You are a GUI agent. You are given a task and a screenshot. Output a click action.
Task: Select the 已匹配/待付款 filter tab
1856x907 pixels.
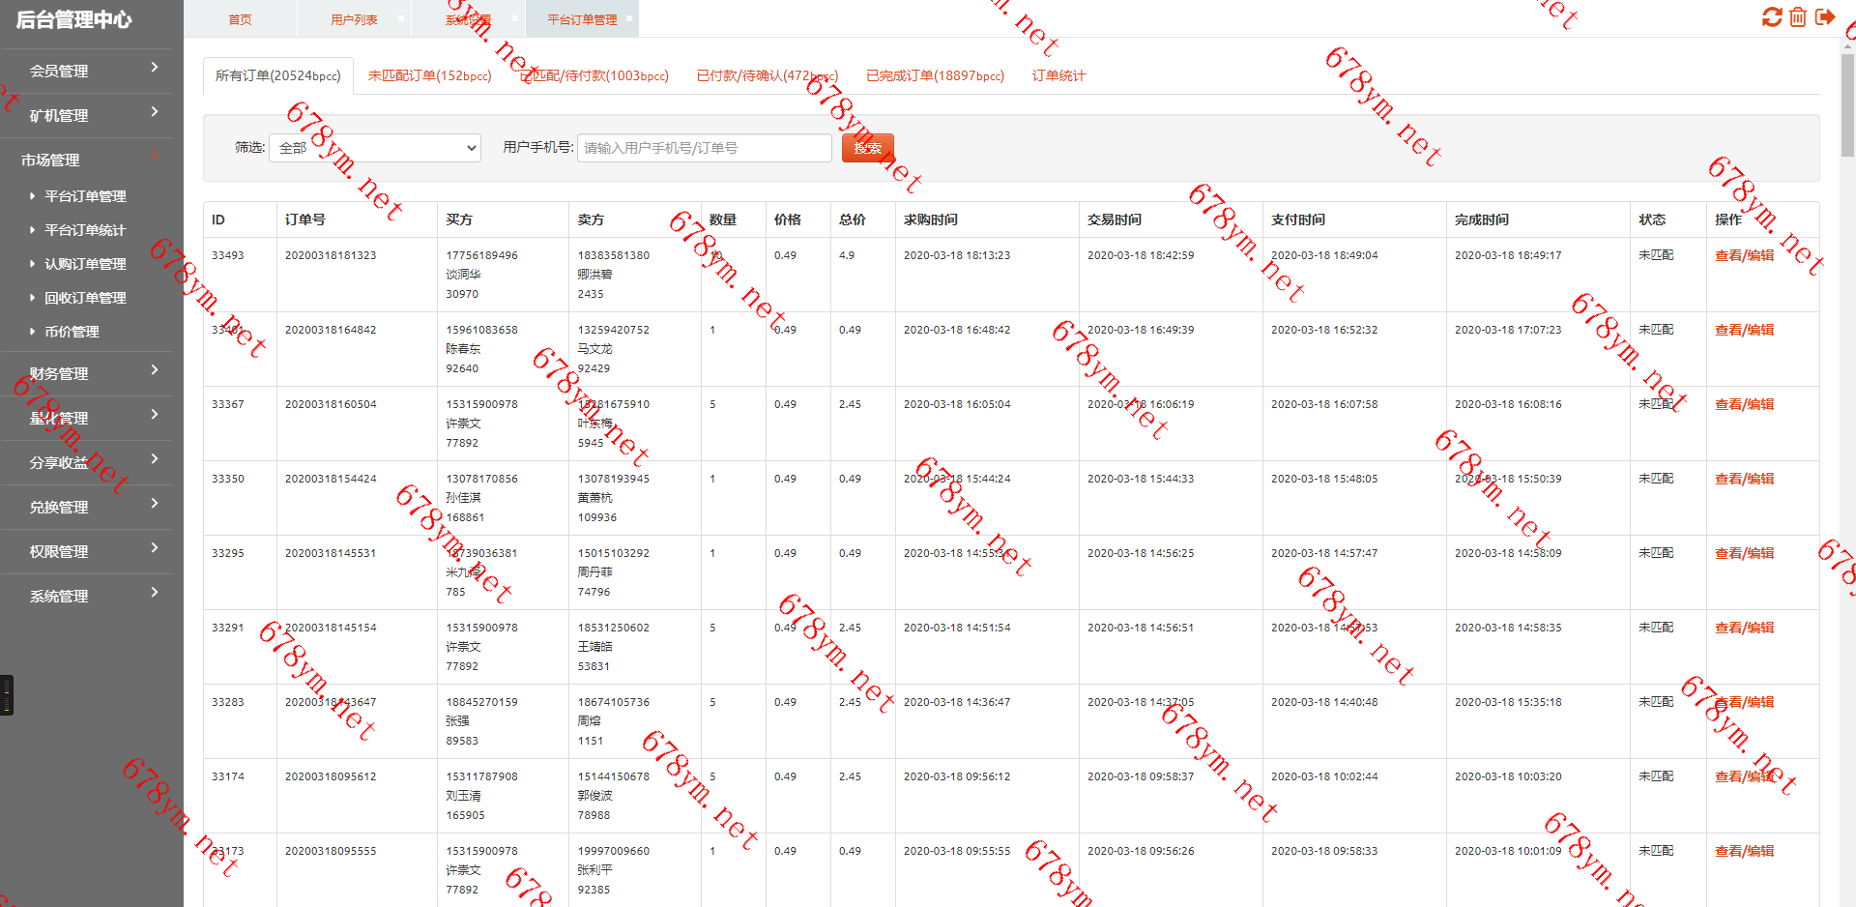click(x=594, y=75)
